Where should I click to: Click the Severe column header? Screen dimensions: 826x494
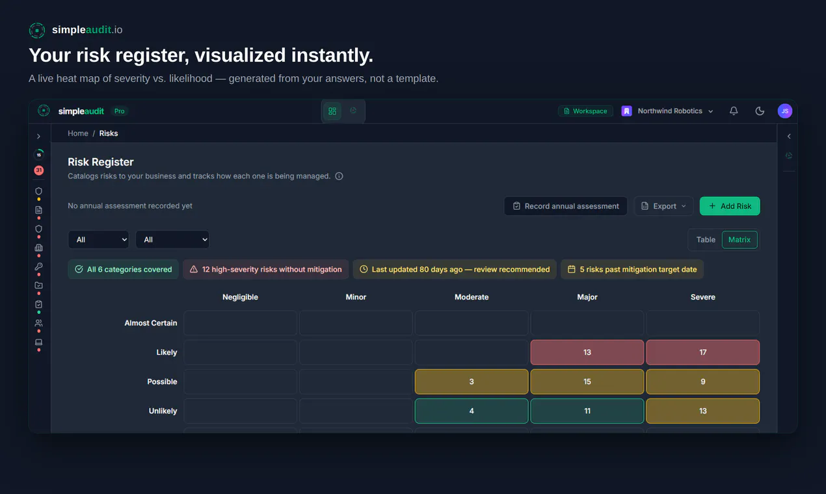coord(703,297)
